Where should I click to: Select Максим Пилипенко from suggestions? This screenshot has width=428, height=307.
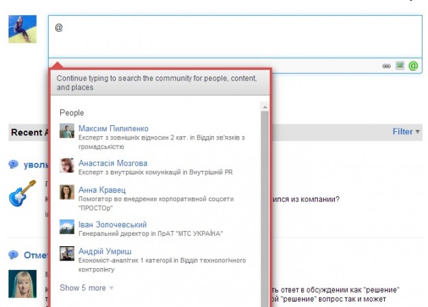[113, 129]
